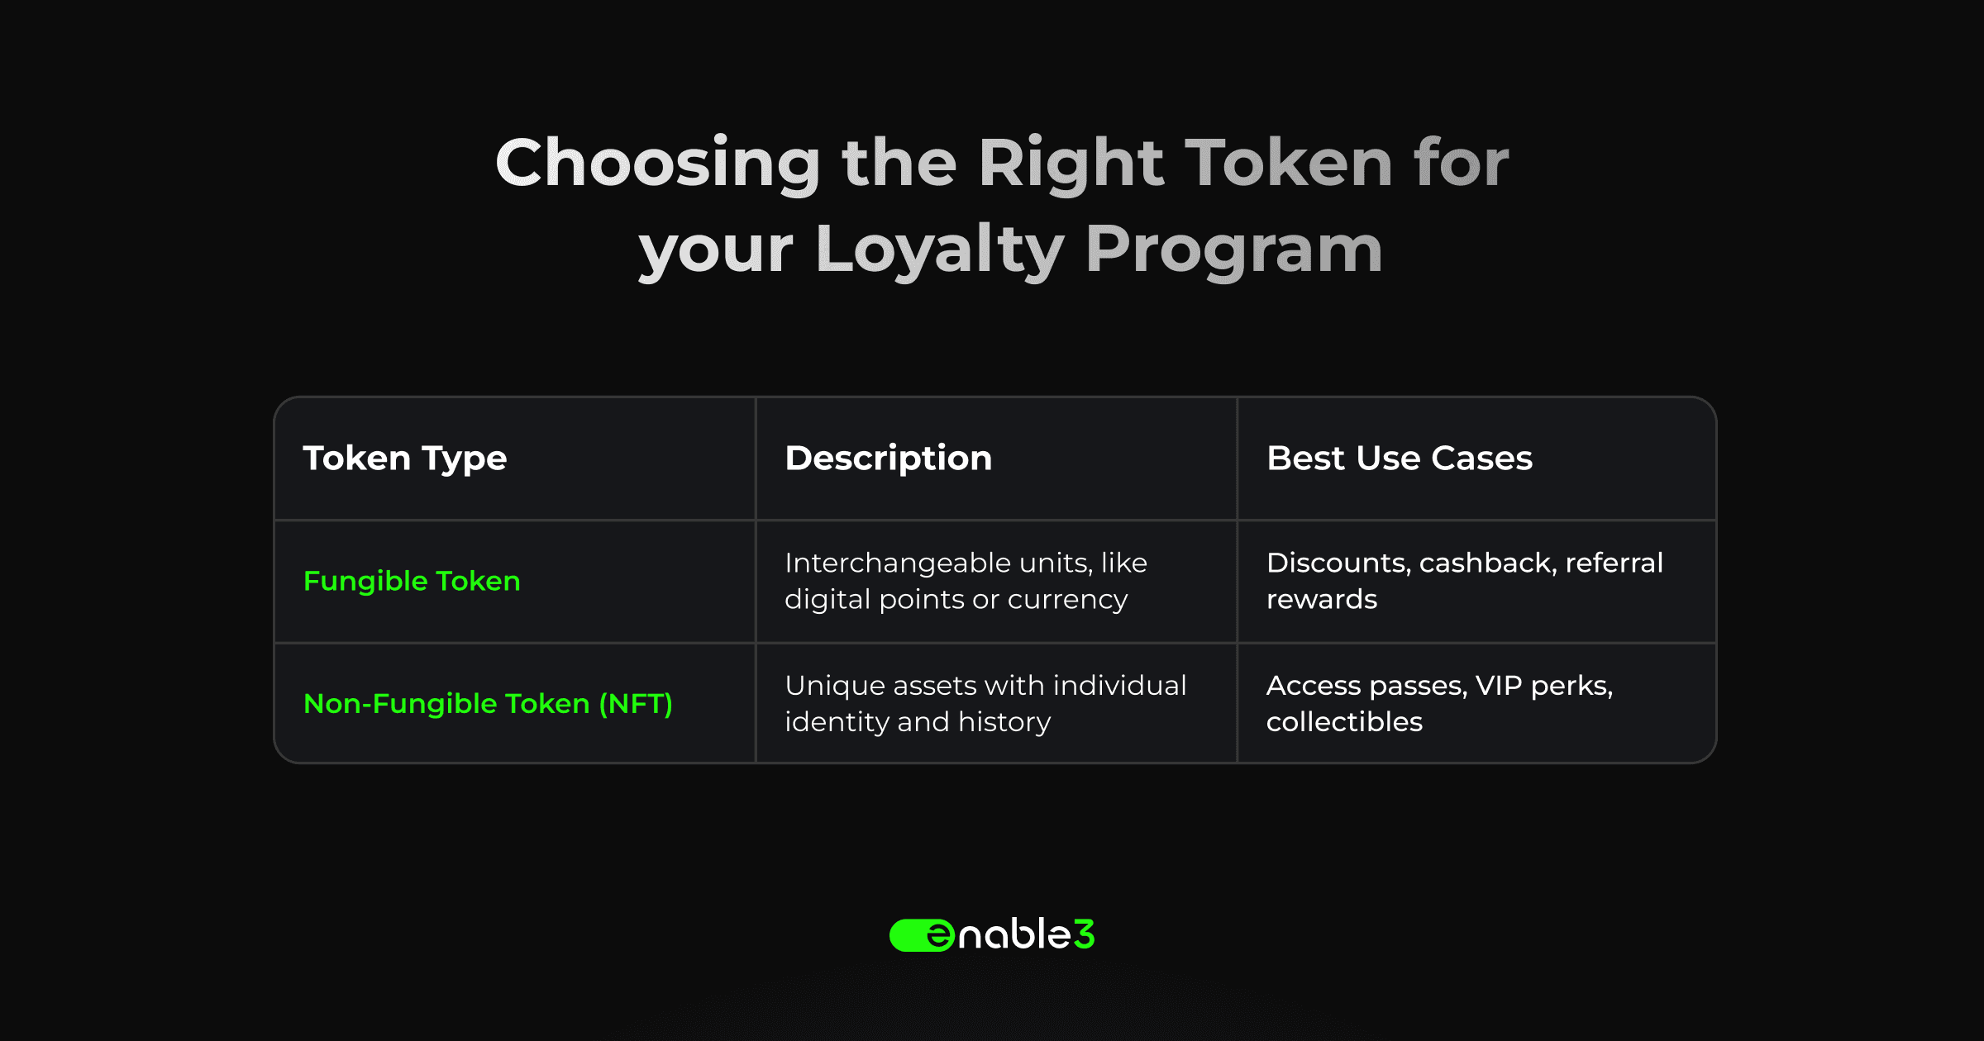The height and width of the screenshot is (1041, 1984).
Task: Click the heading line 'your Loyalty Program'
Action: coord(1010,250)
